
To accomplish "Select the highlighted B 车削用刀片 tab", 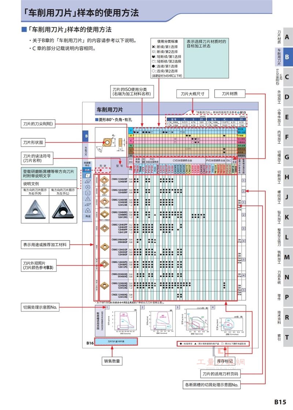I will tap(285, 57).
